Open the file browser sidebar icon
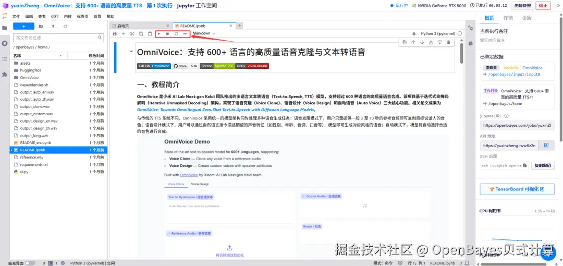Viewport: 563px width, 266px height. tap(5, 28)
